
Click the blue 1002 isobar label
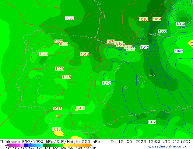pyautogui.click(x=179, y=51)
